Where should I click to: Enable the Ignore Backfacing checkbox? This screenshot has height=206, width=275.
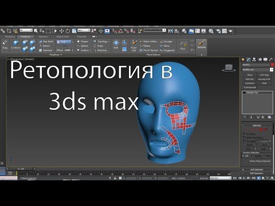(x=244, y=137)
